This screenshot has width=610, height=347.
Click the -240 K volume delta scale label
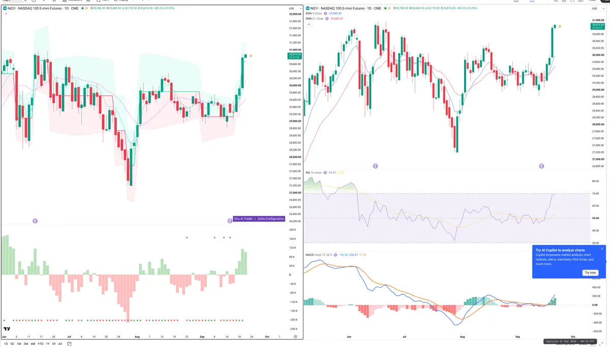(x=293, y=329)
